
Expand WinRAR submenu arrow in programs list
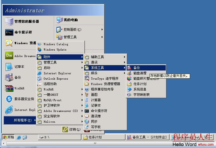(82, 89)
